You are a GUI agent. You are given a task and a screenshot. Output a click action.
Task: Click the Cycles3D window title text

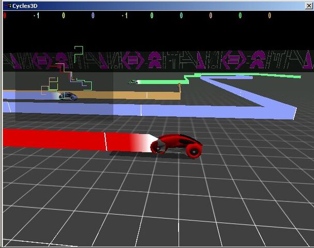click(x=25, y=6)
